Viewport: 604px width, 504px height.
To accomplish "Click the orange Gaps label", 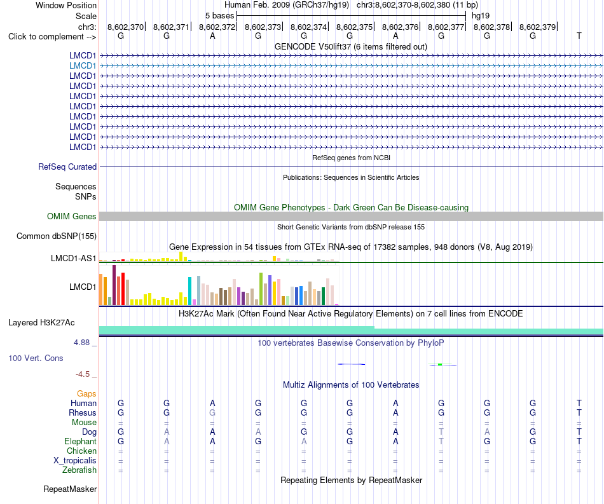I will (86, 393).
